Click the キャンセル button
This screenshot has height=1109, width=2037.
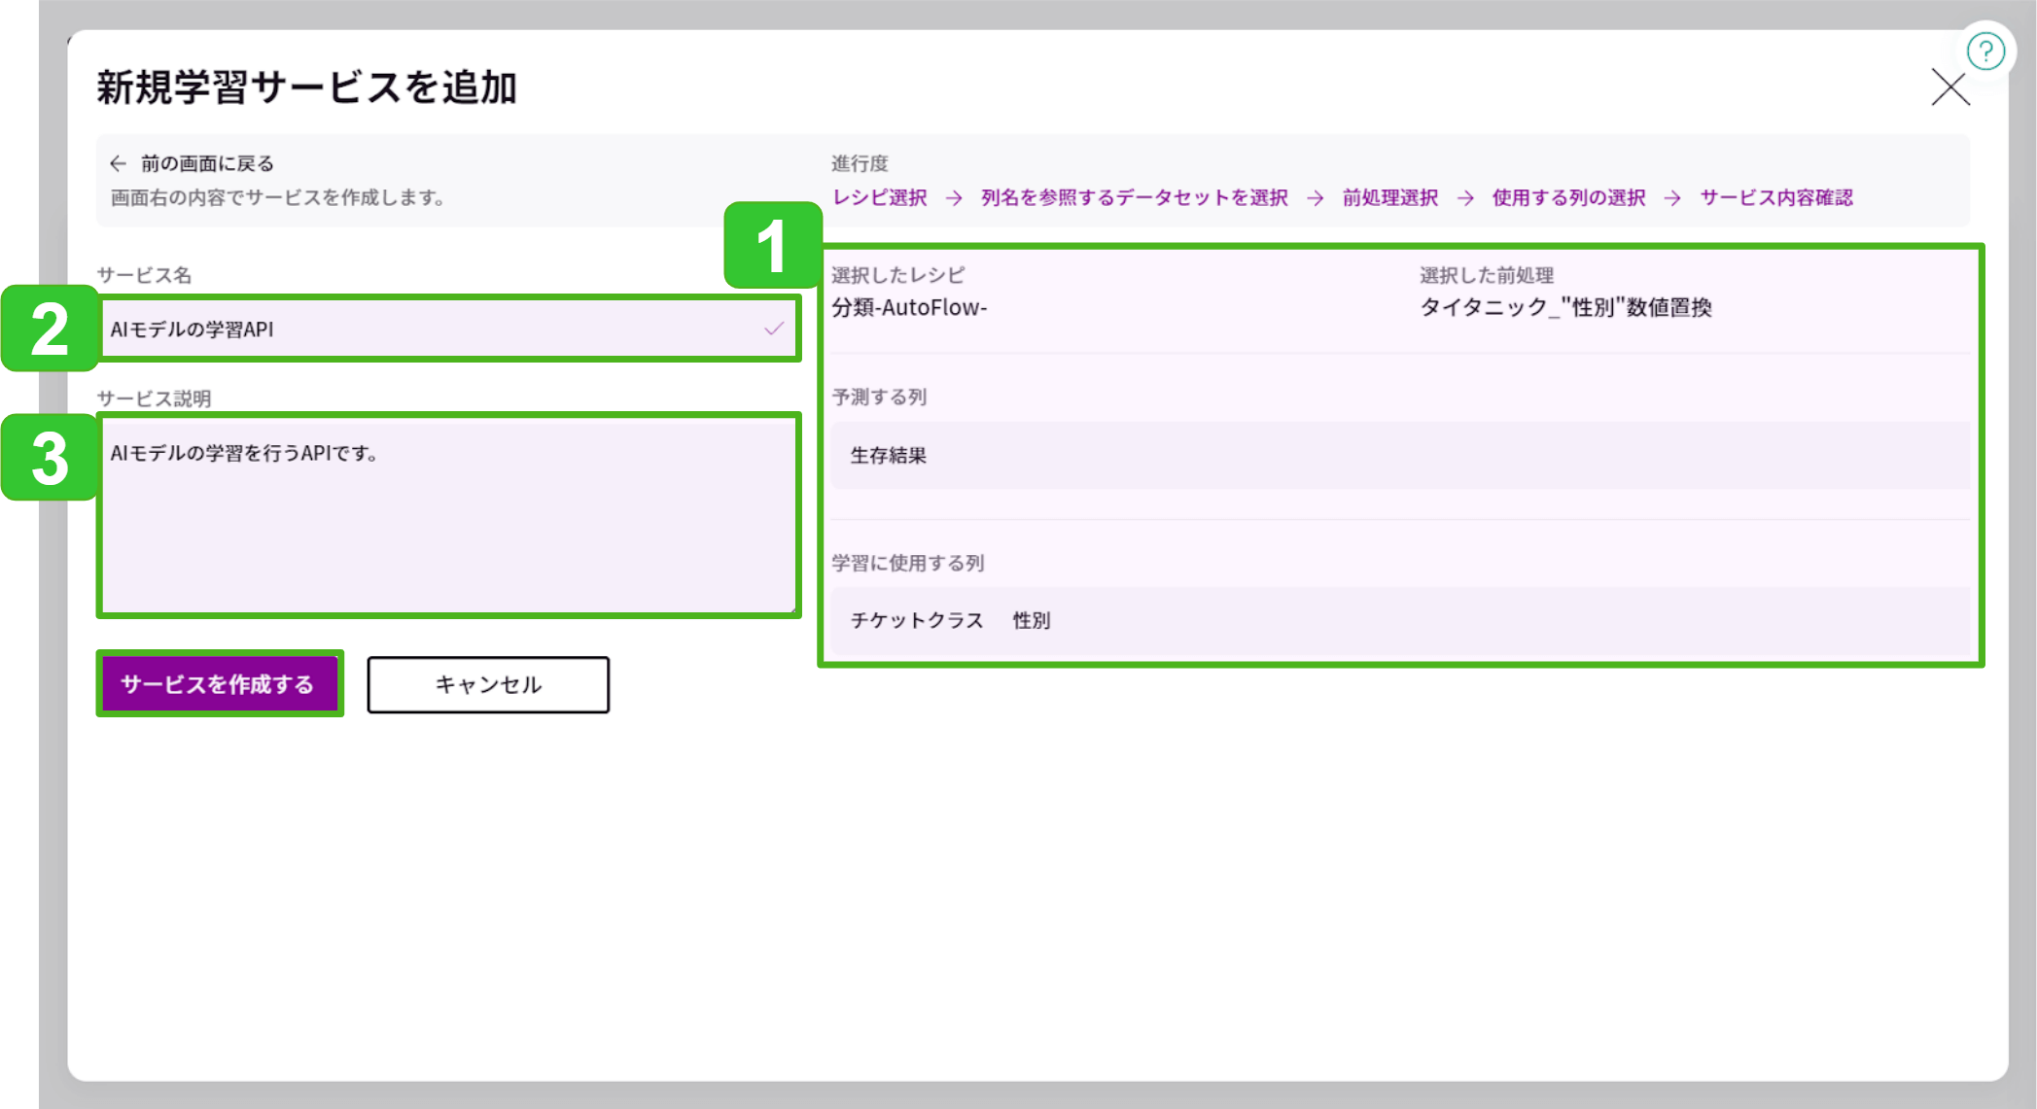point(487,684)
